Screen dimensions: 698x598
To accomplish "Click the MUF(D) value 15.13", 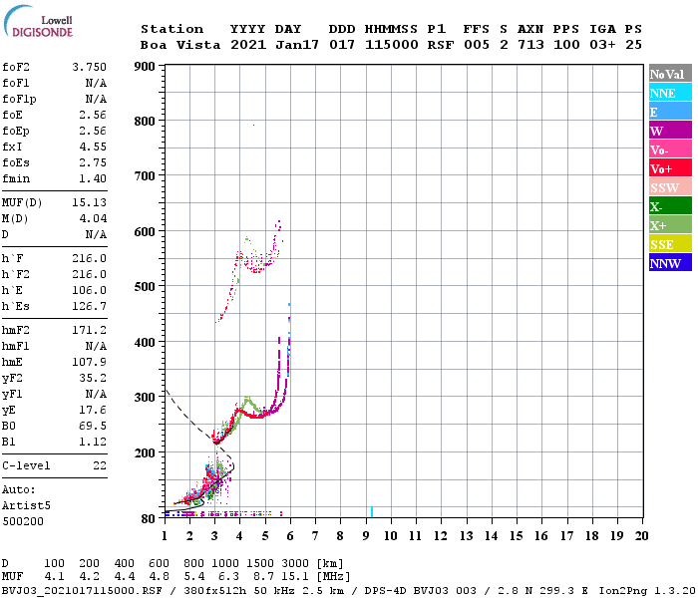I will 90,202.
